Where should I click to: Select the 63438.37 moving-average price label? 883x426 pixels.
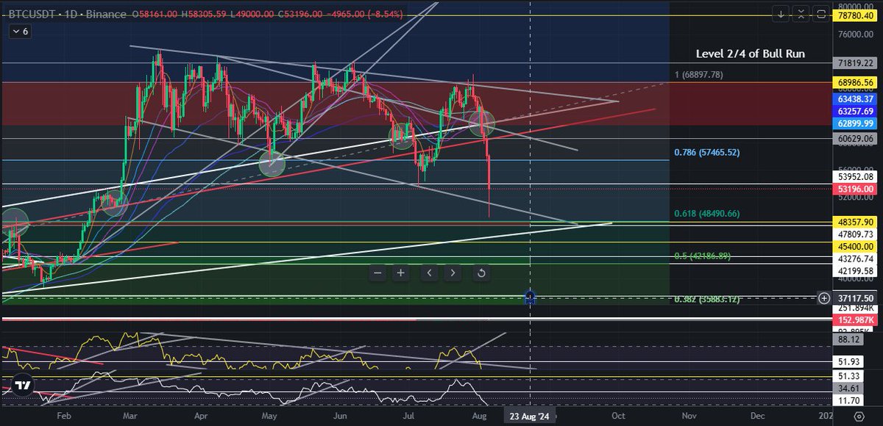854,98
